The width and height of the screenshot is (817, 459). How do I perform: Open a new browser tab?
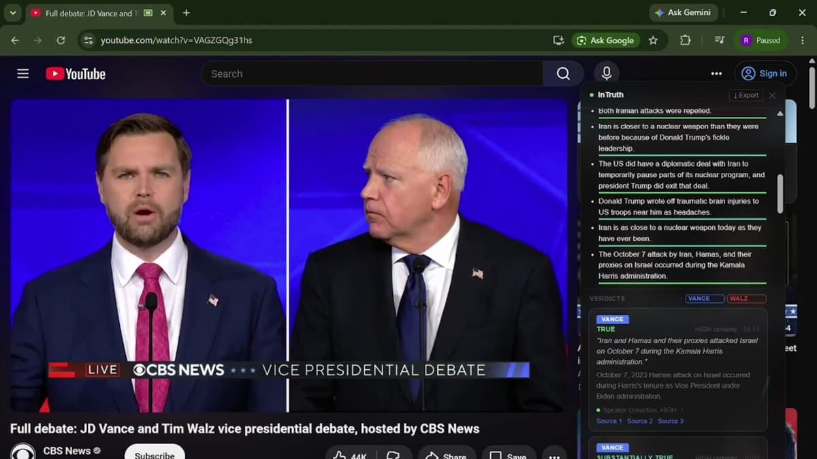coord(186,13)
